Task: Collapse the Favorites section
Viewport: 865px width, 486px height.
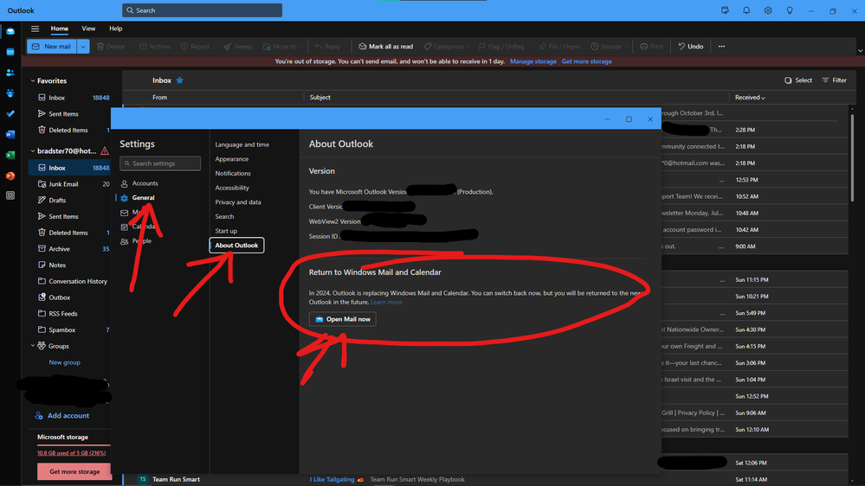Action: coord(33,81)
